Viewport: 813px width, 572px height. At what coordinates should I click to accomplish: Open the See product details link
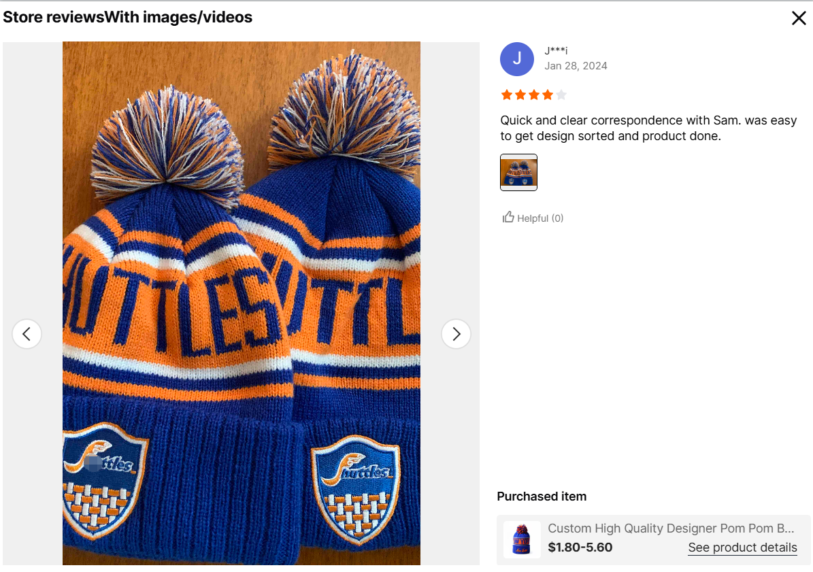click(742, 548)
